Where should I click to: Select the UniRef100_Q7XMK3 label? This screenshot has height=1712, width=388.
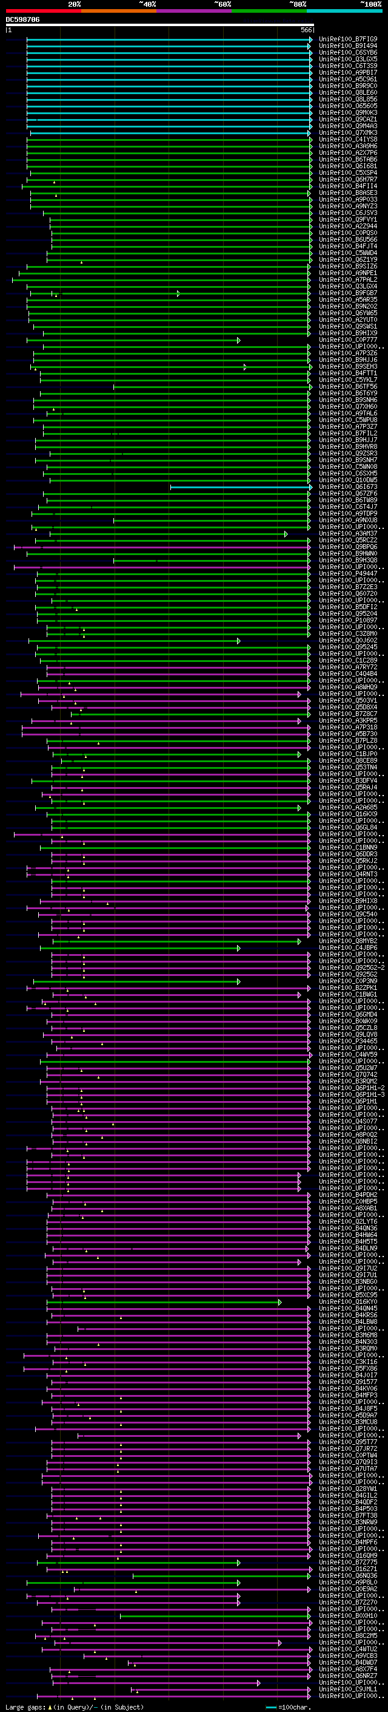click(x=348, y=133)
